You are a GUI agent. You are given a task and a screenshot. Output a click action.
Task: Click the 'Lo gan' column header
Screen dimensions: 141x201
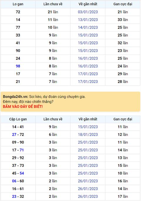tap(18, 4)
